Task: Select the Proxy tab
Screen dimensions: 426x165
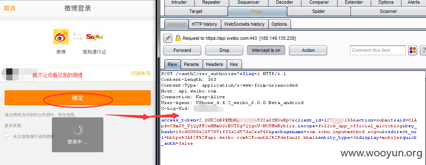Action: pyautogui.click(x=257, y=11)
